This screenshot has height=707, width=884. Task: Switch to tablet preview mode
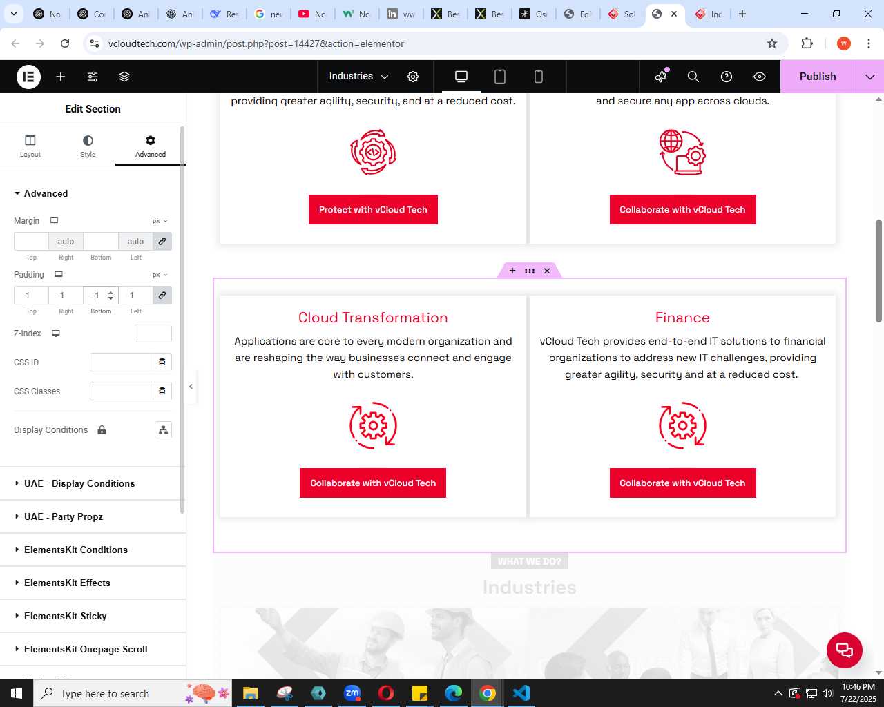(x=500, y=77)
